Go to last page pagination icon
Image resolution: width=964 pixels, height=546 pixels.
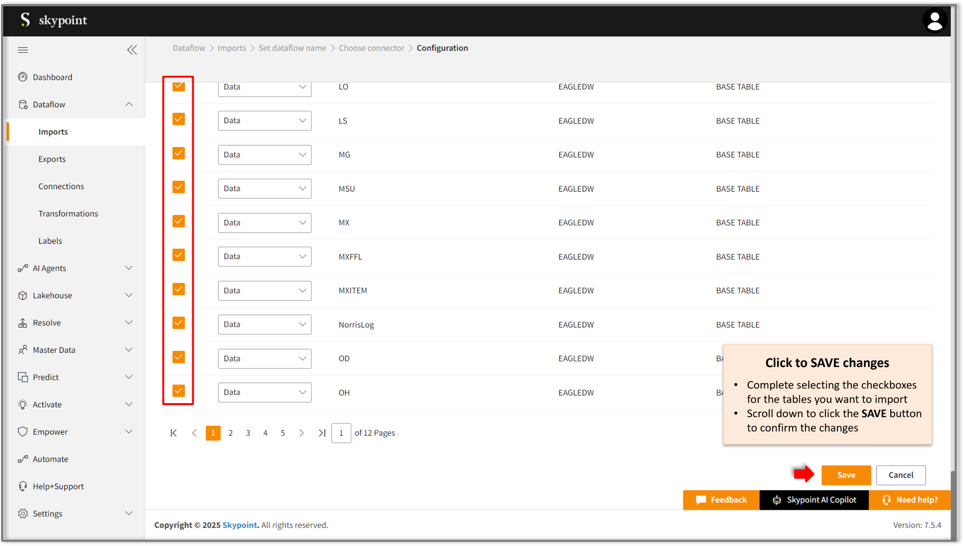point(322,433)
